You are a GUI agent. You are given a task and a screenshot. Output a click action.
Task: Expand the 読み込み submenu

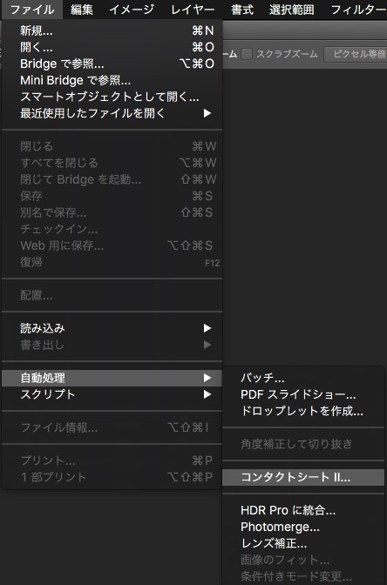coord(112,328)
